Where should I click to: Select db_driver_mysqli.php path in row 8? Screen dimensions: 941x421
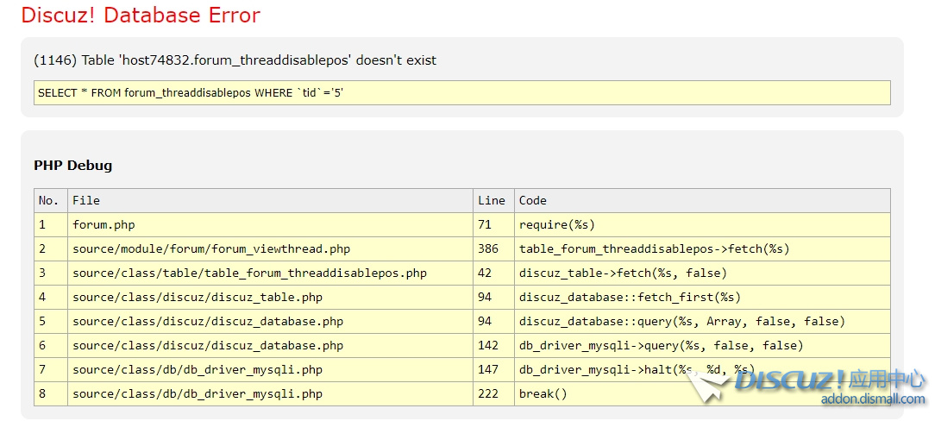tap(198, 394)
